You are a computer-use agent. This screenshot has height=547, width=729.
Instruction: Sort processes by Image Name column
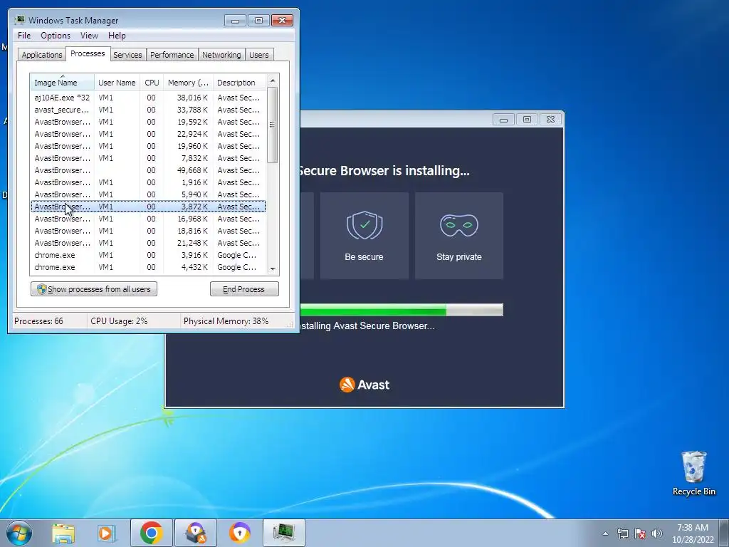click(63, 83)
